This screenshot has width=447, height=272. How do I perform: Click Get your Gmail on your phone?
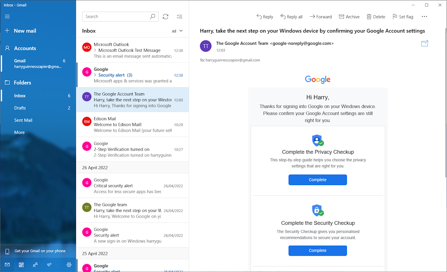point(38,251)
